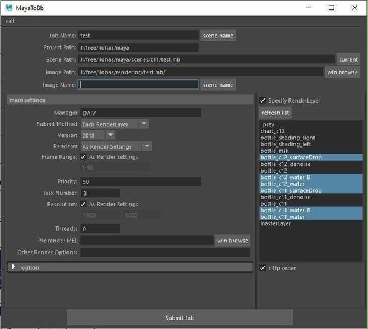Open the Submit Method dropdown
This screenshot has width=368, height=329.
(x=115, y=124)
